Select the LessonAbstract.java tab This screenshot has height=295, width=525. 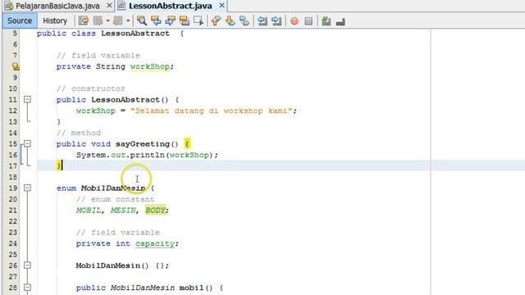[170, 6]
